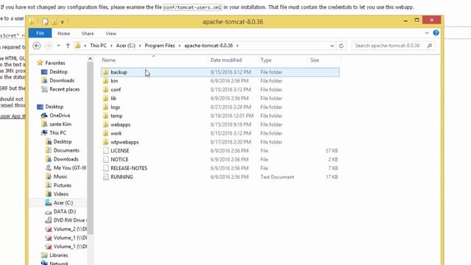Screen dimensions: 471x265
Task: Click "17 KB" size of RUNNING
Action: [332, 177]
